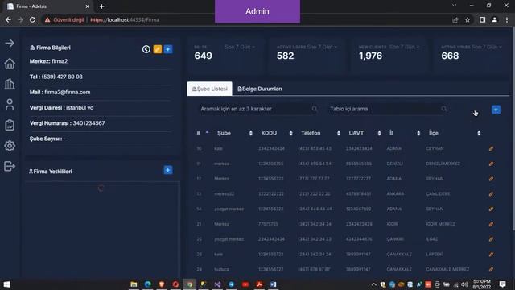Open the Windows notification center
This screenshot has height=290, width=515.
tap(502, 284)
